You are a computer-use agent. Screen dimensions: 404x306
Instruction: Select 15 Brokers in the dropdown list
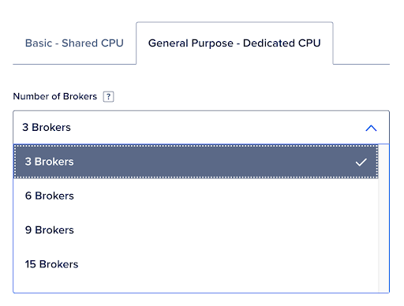[196, 264]
